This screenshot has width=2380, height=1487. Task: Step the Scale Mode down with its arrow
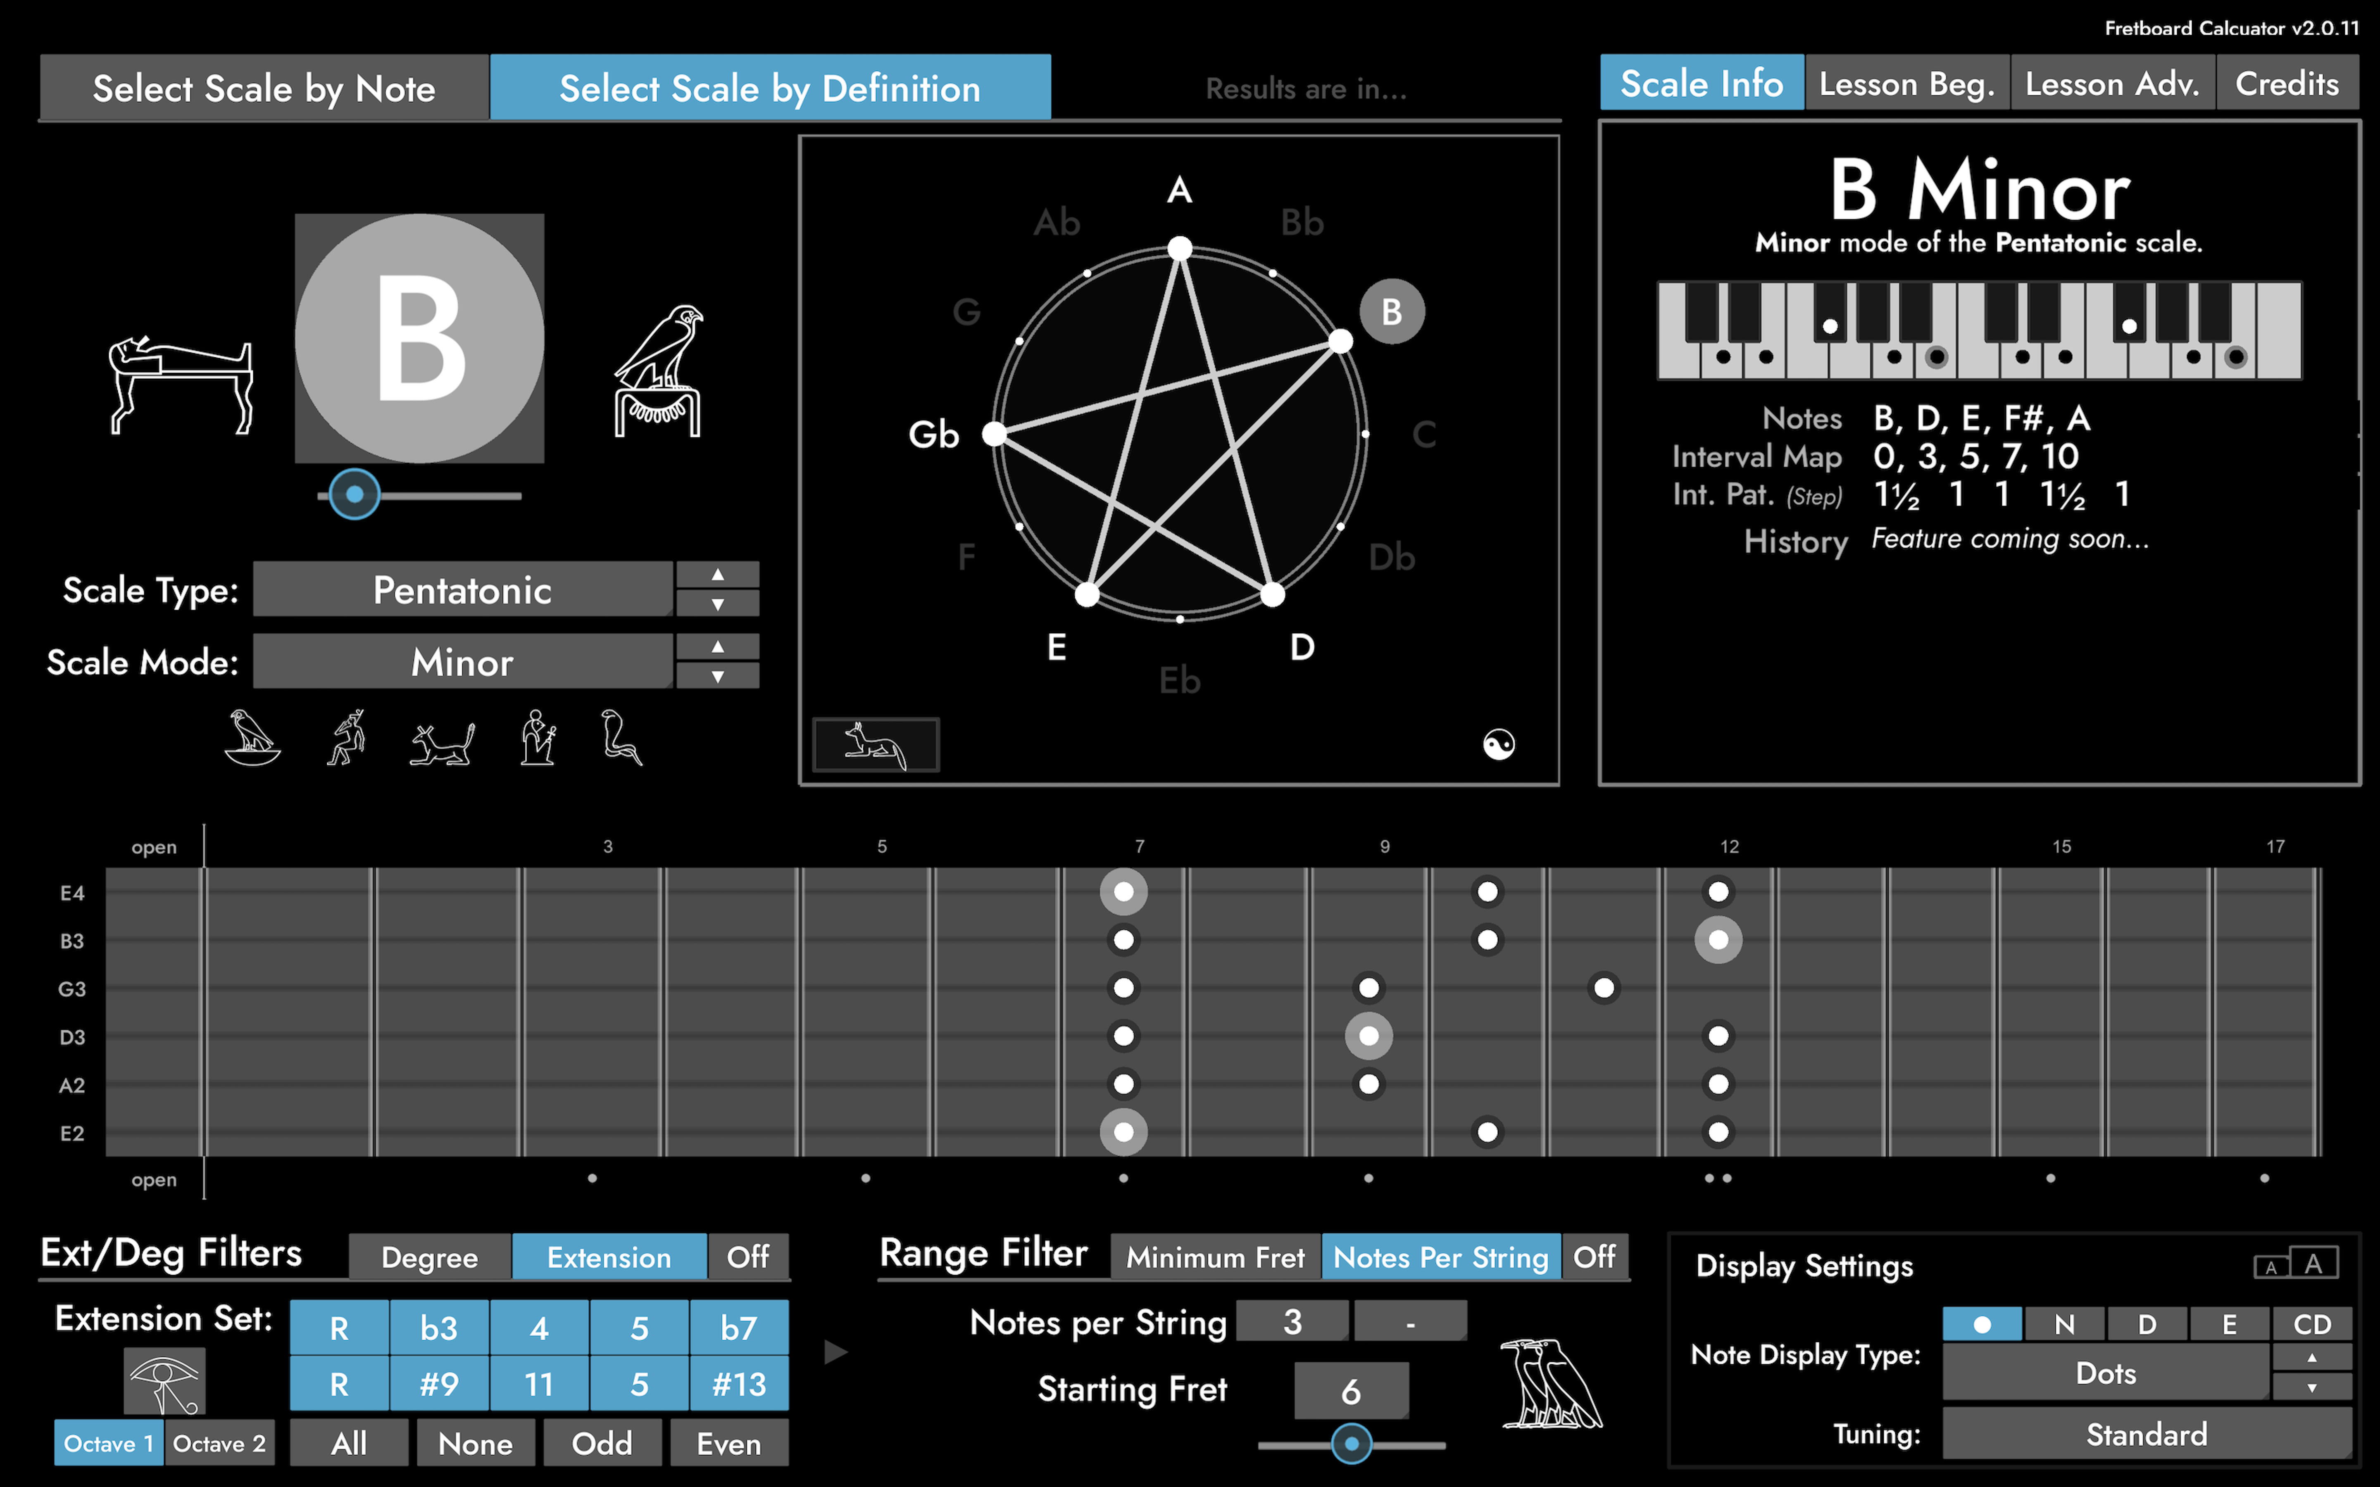tap(718, 677)
